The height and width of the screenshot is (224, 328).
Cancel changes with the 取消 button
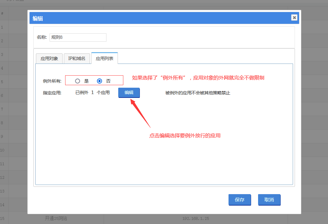(269, 200)
